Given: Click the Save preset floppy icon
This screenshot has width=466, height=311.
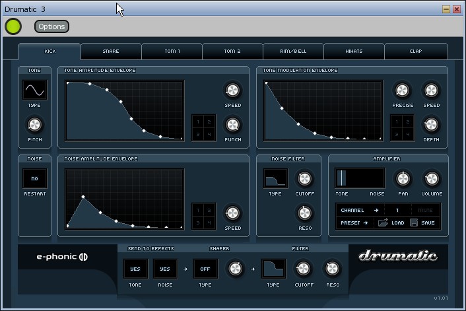Looking at the screenshot, I should [x=414, y=223].
